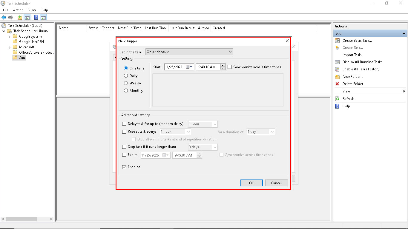
Task: Select the Daily radio button
Action: (126, 75)
